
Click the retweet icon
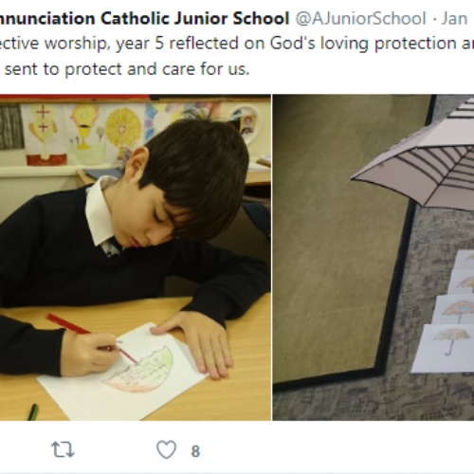[x=63, y=450]
